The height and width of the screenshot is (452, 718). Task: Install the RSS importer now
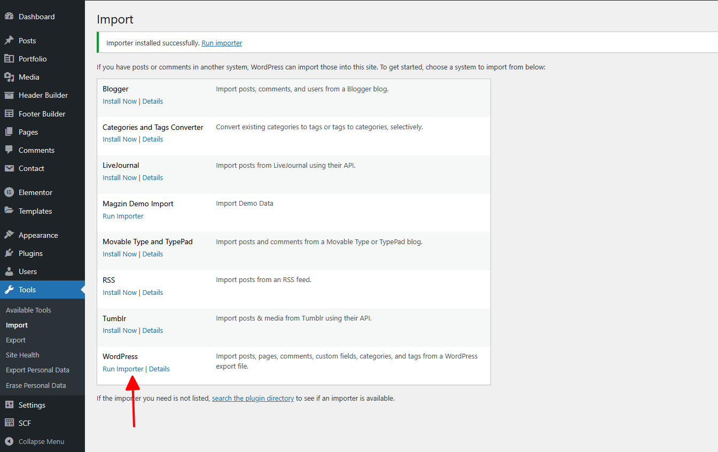click(x=120, y=292)
